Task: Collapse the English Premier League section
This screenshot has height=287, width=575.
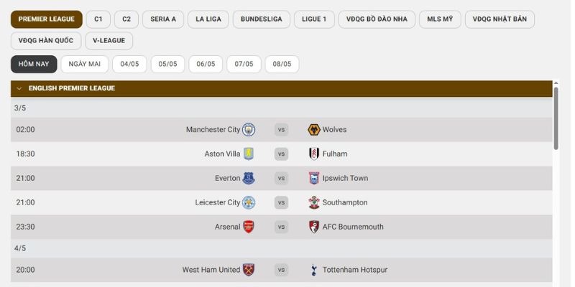Action: [x=19, y=88]
